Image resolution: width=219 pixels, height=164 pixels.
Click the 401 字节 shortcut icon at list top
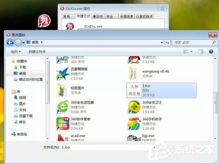[x=63, y=60]
